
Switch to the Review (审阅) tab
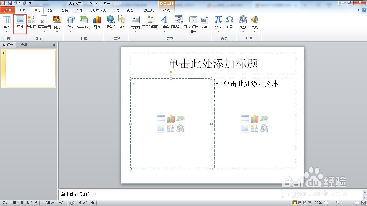tap(116, 10)
